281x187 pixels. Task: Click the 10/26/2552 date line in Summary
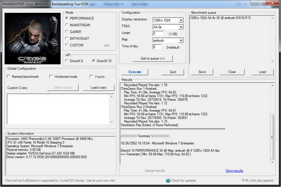157,143
